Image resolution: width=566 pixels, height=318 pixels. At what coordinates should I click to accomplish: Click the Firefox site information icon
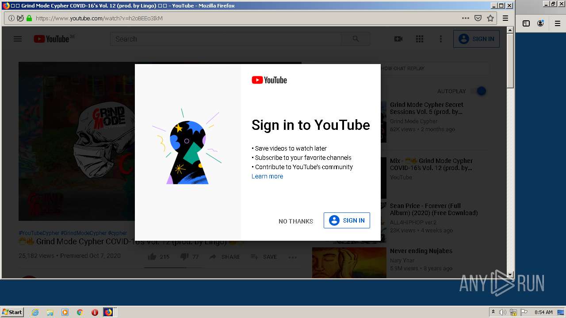[x=11, y=18]
